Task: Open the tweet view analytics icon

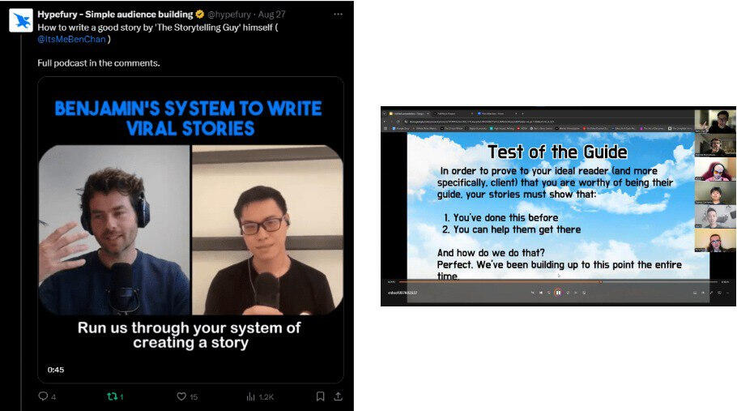Action: (x=250, y=397)
